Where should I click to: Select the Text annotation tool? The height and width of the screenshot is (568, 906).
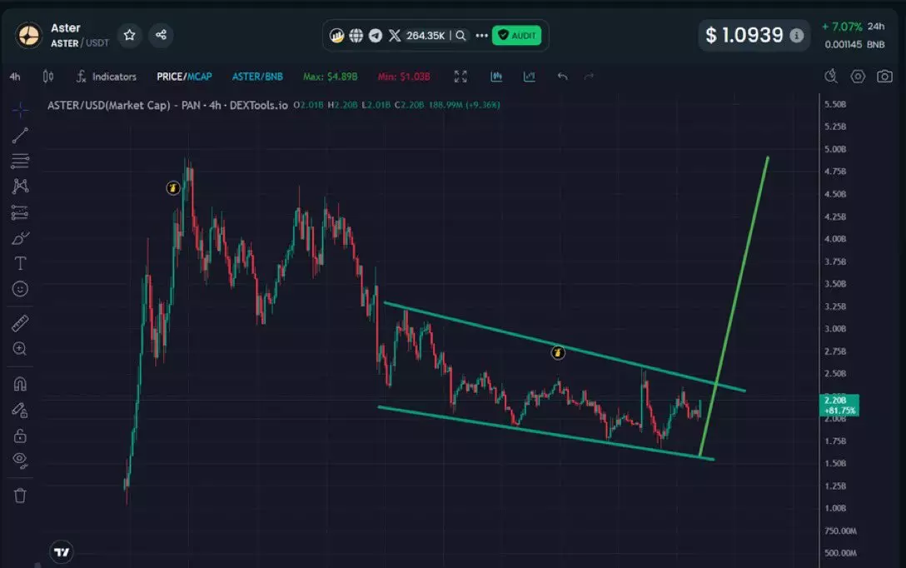(20, 263)
